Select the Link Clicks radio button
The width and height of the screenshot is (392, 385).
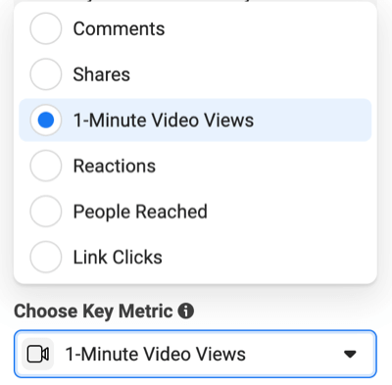[x=46, y=258]
